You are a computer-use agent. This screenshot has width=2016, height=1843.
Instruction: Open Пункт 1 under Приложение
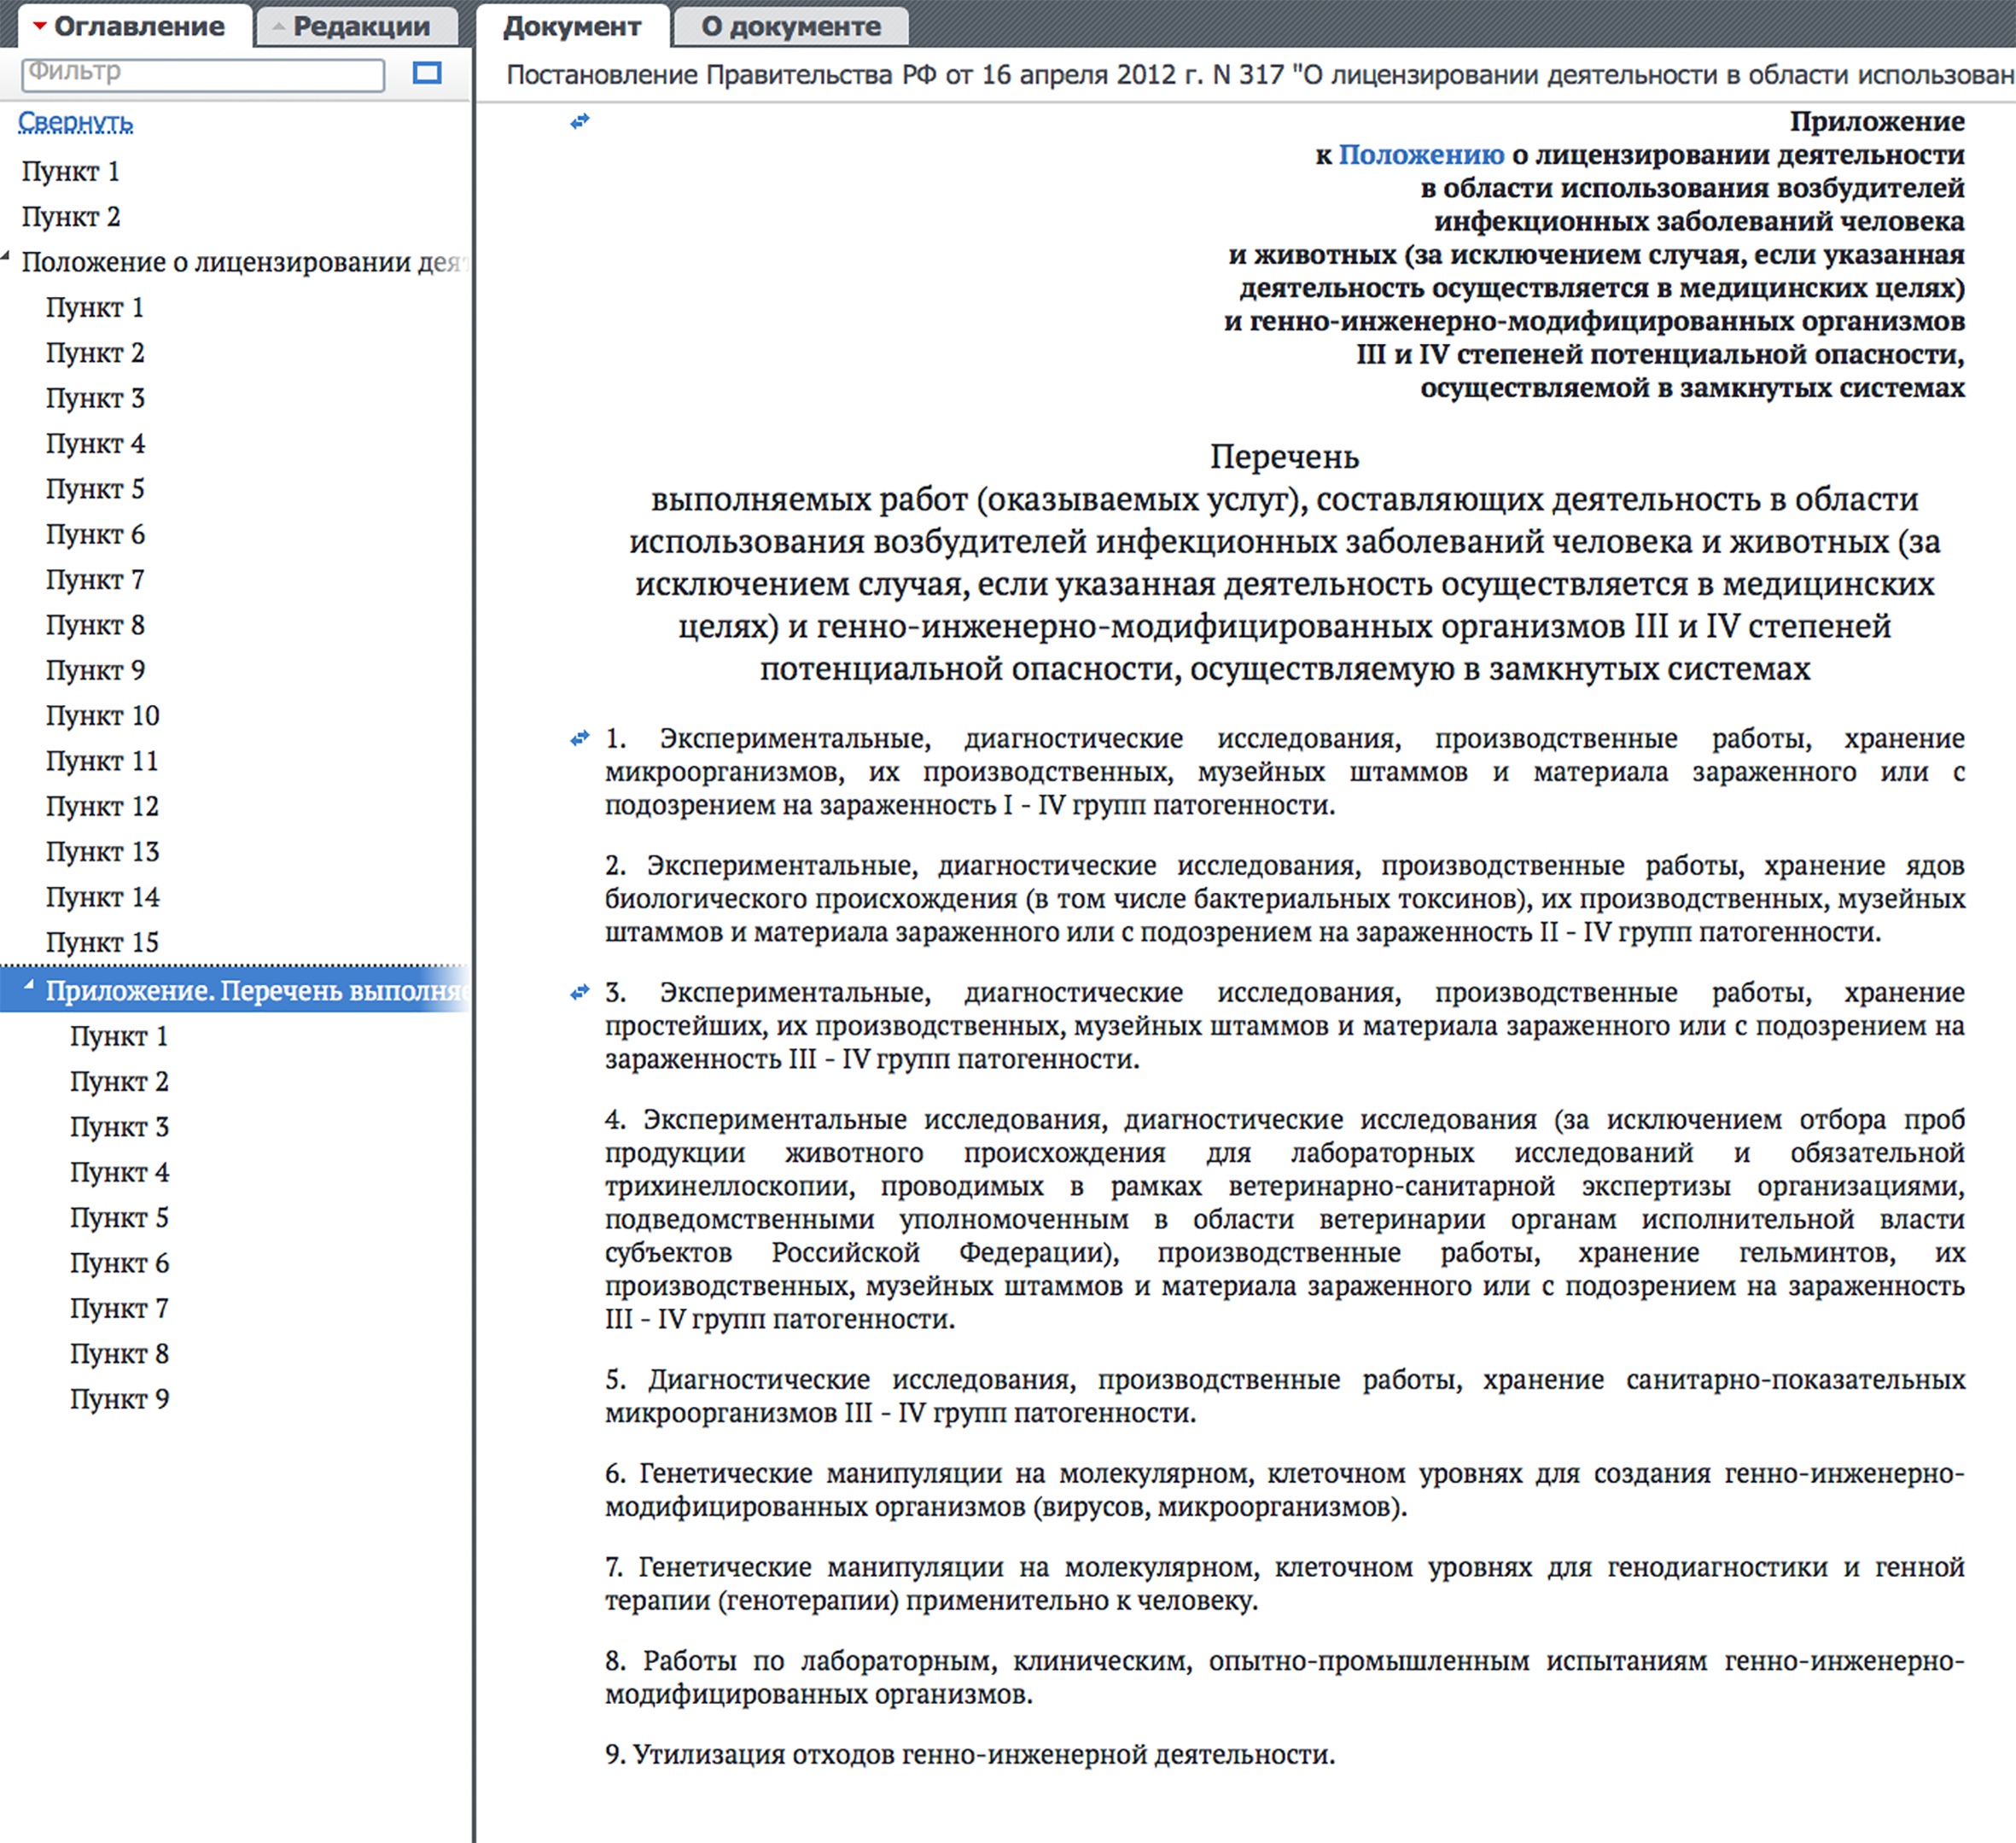119,1037
